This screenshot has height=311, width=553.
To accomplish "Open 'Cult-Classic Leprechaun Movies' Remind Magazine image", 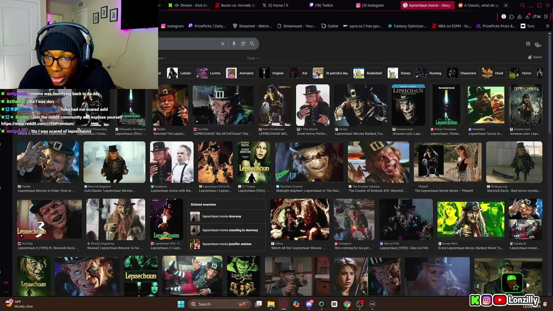I will tap(114, 162).
